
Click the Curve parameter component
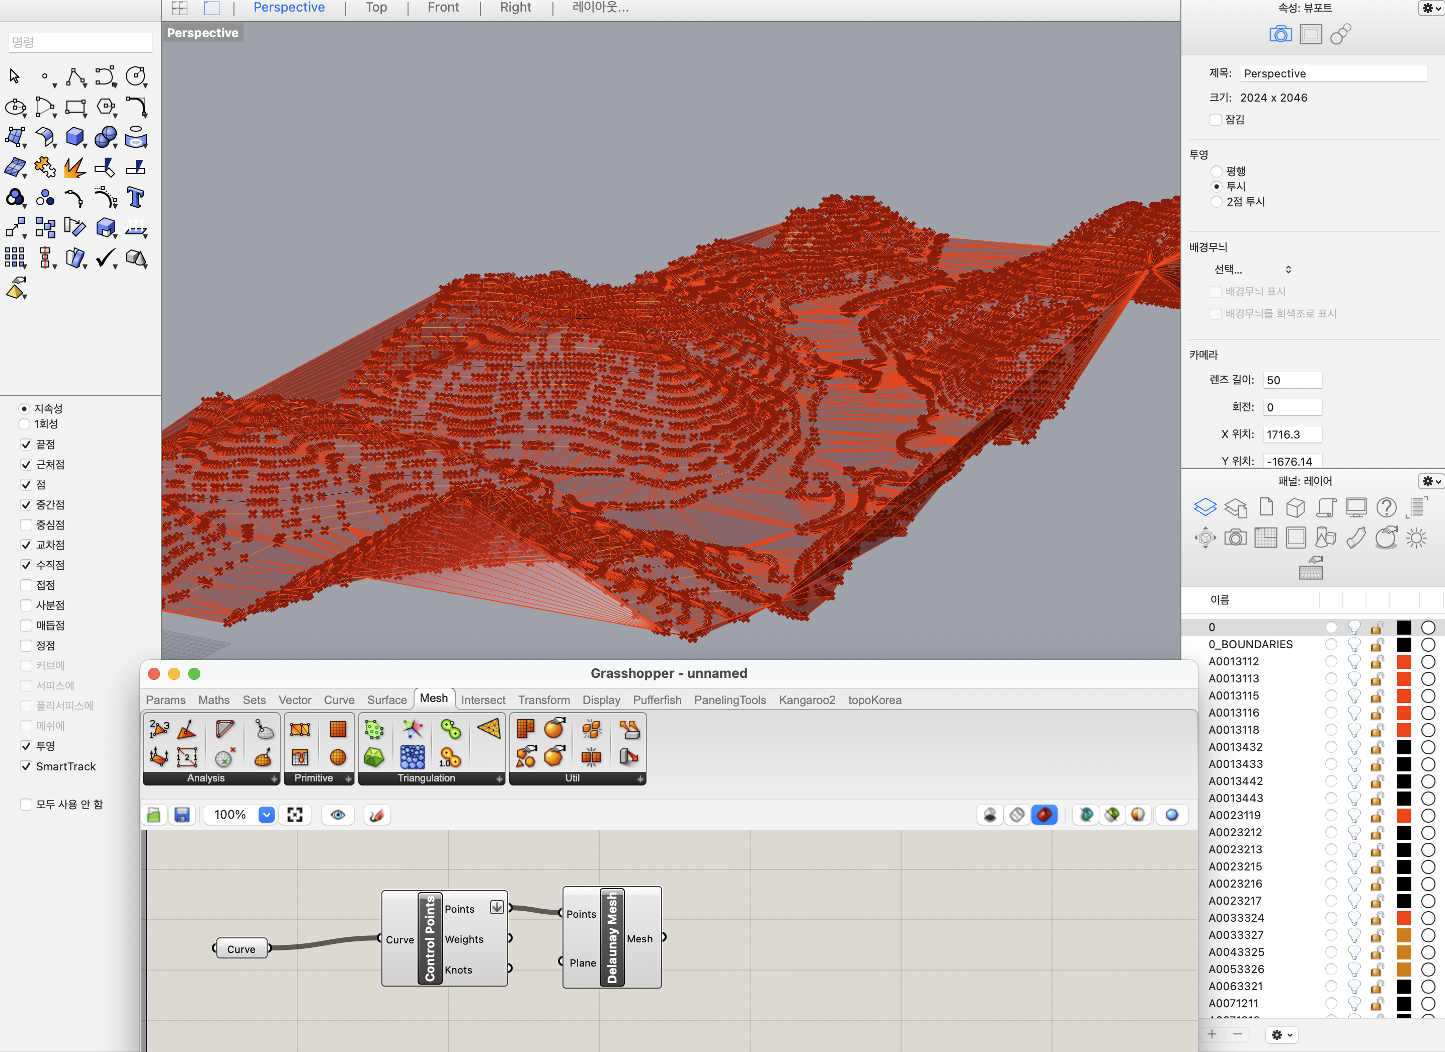[x=241, y=949]
